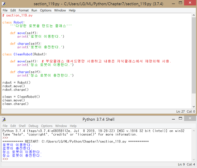Open the Window menu in editor window
The image size is (197, 168).
click(60, 10)
